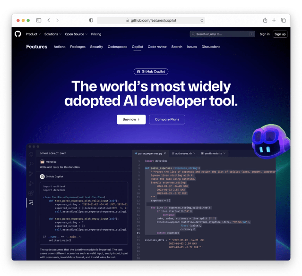Expand the Product menu
This screenshot has height=276, width=302.
pyautogui.click(x=33, y=34)
